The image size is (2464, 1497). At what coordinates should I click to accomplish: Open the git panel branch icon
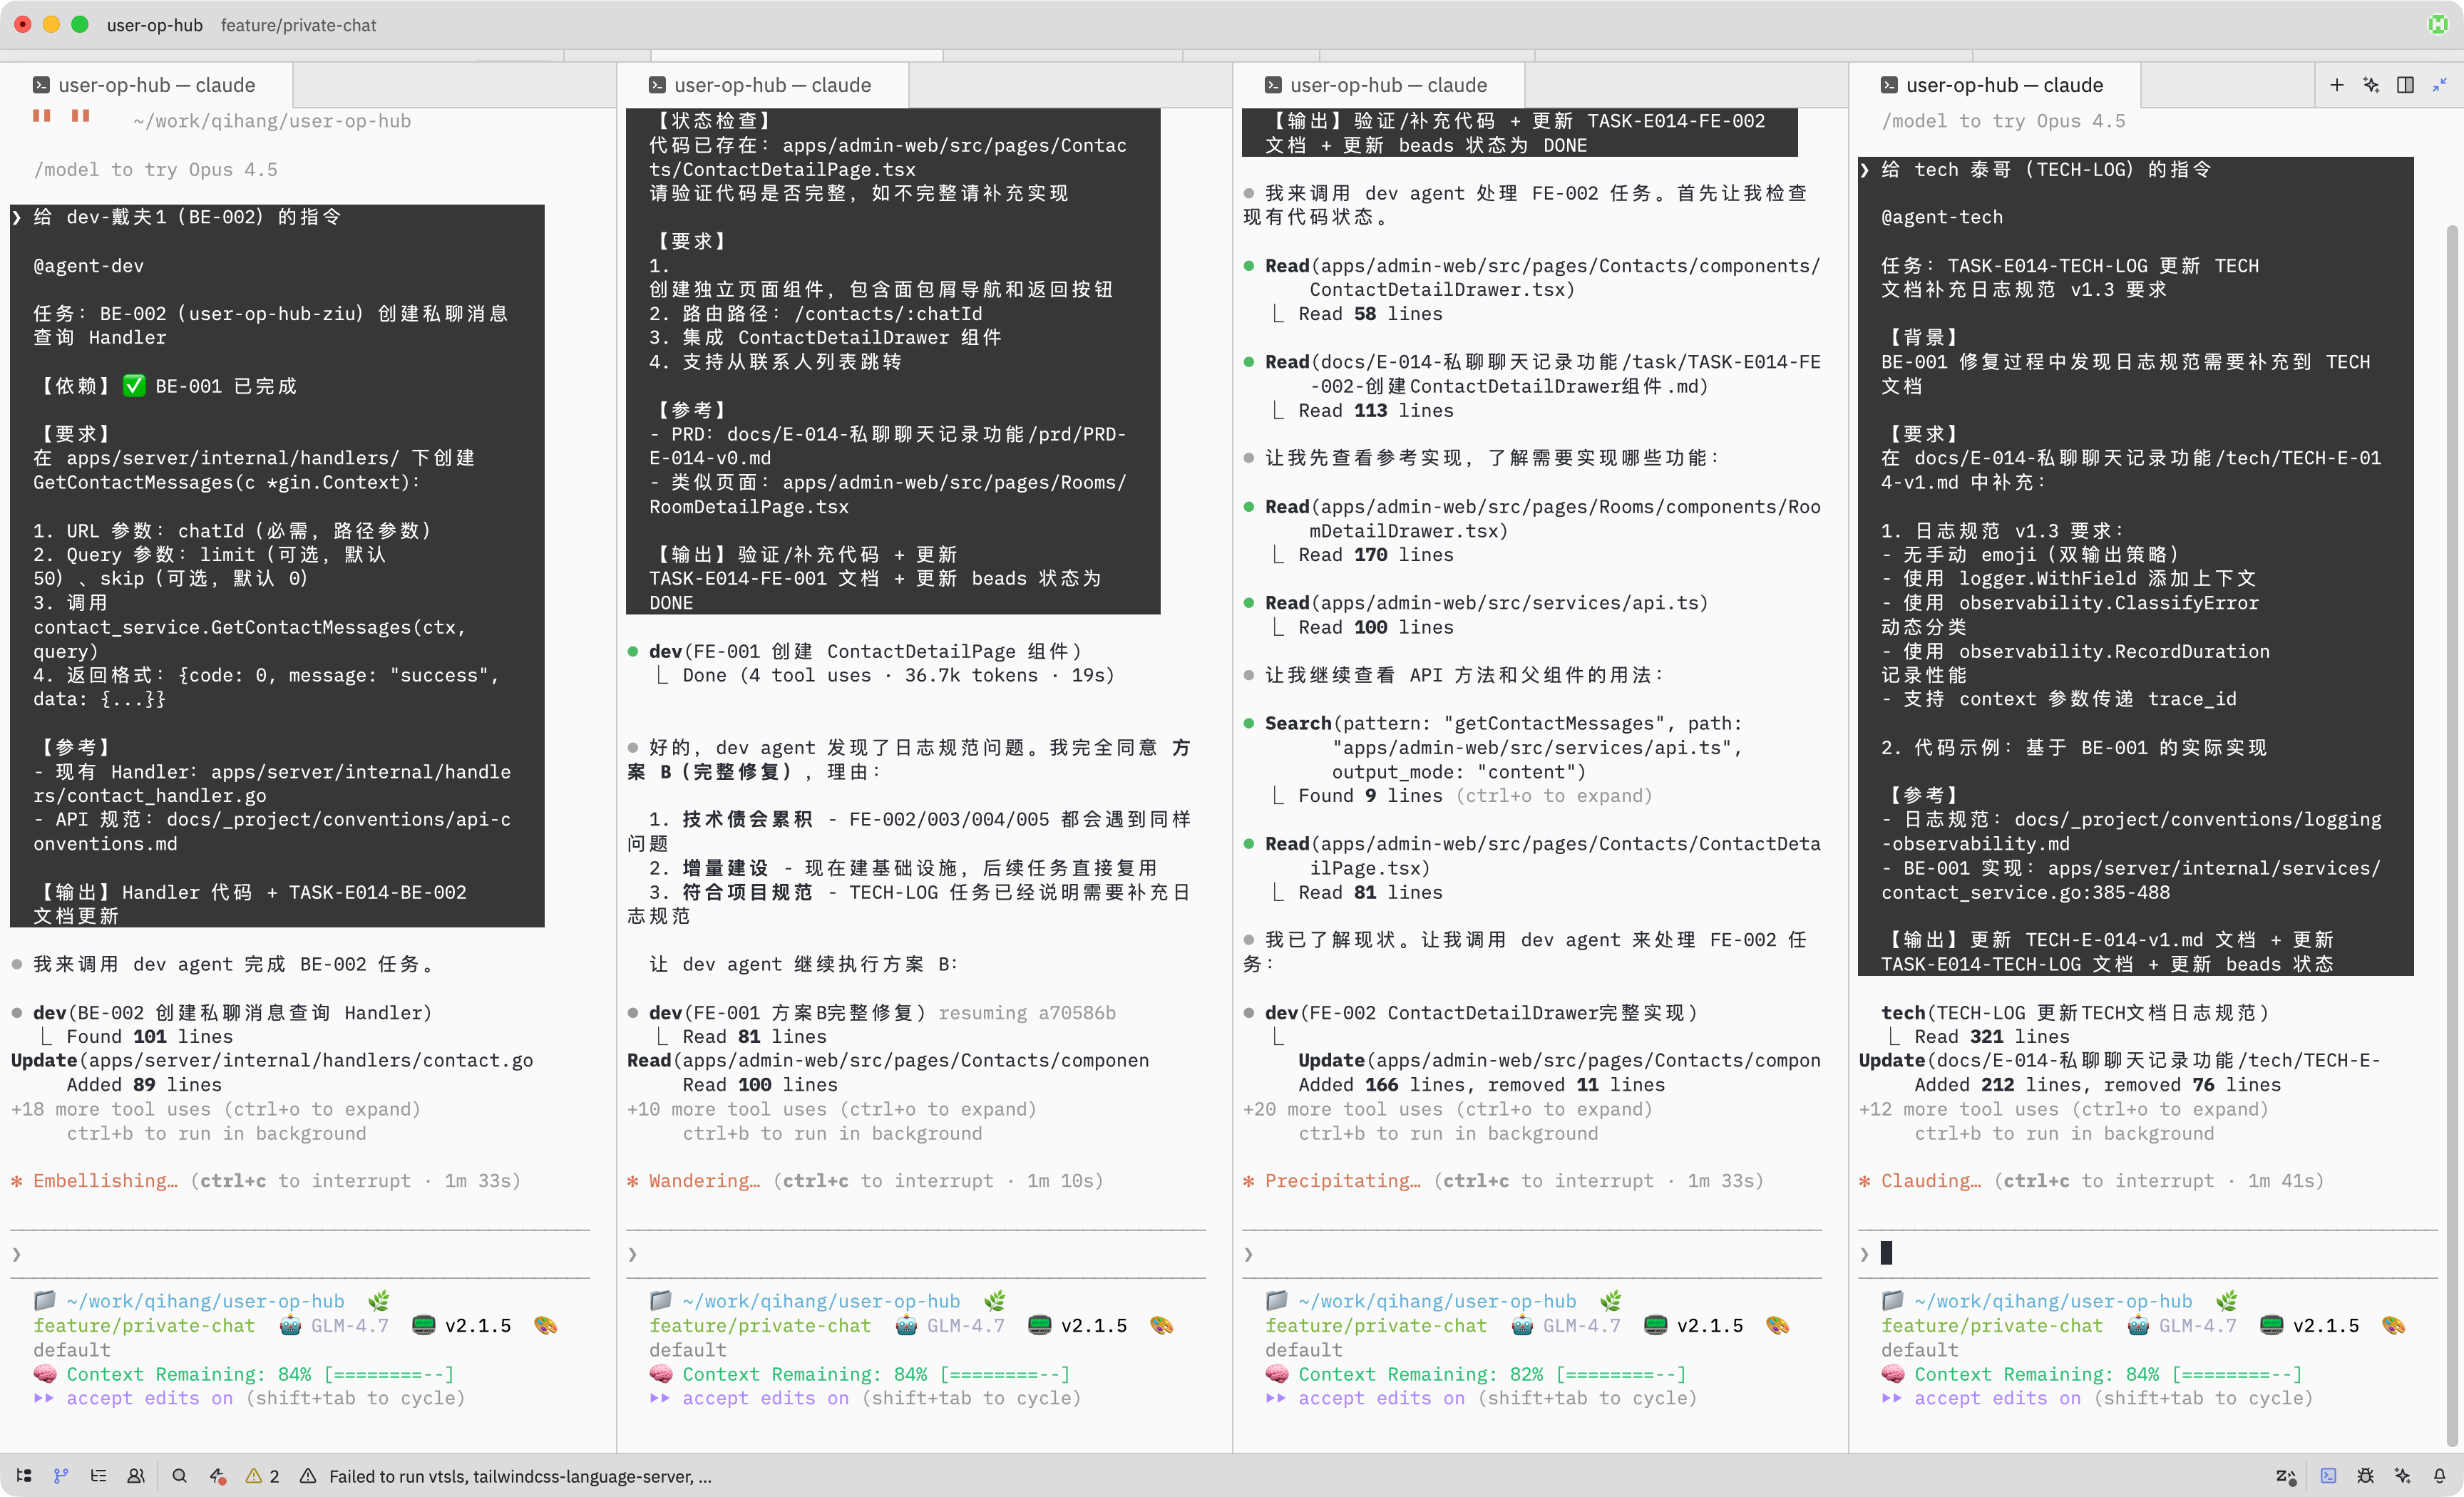click(61, 1475)
